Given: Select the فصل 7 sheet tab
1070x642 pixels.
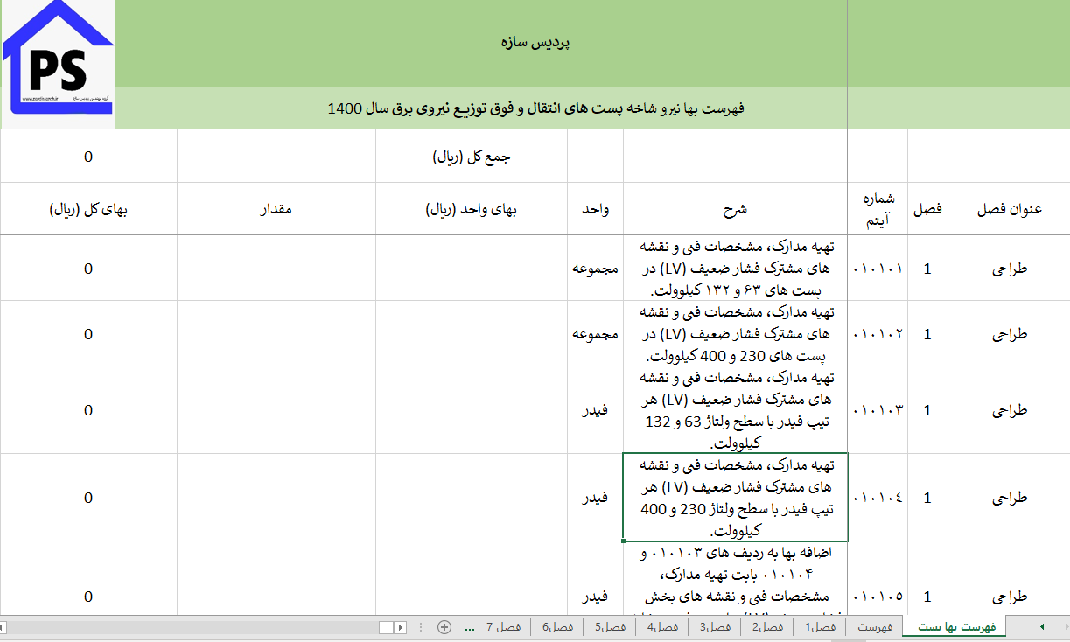Looking at the screenshot, I should [504, 627].
